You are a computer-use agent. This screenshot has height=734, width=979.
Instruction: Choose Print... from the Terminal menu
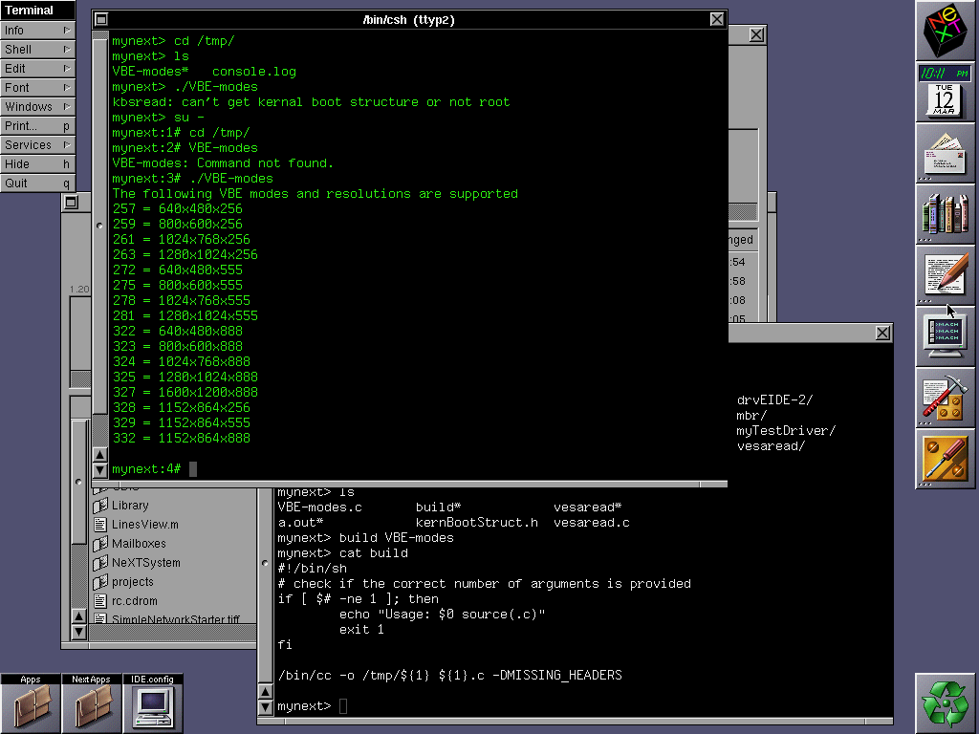[x=38, y=125]
